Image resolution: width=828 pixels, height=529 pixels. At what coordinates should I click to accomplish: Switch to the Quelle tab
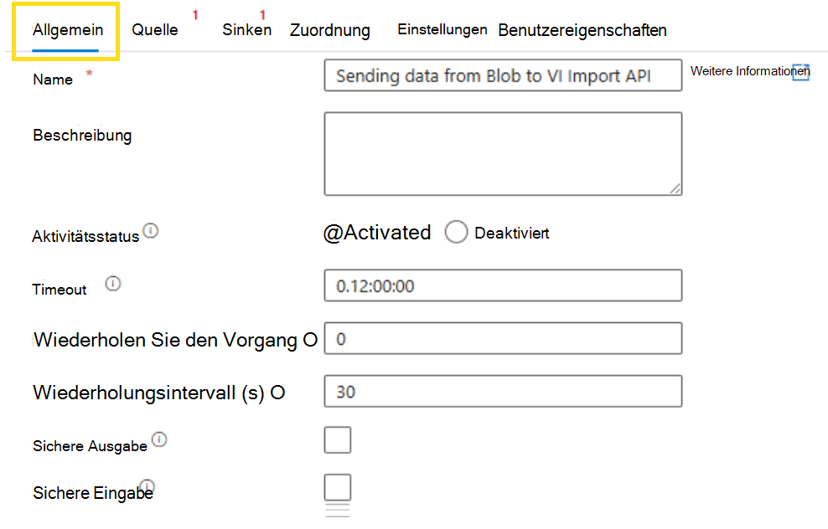(154, 29)
